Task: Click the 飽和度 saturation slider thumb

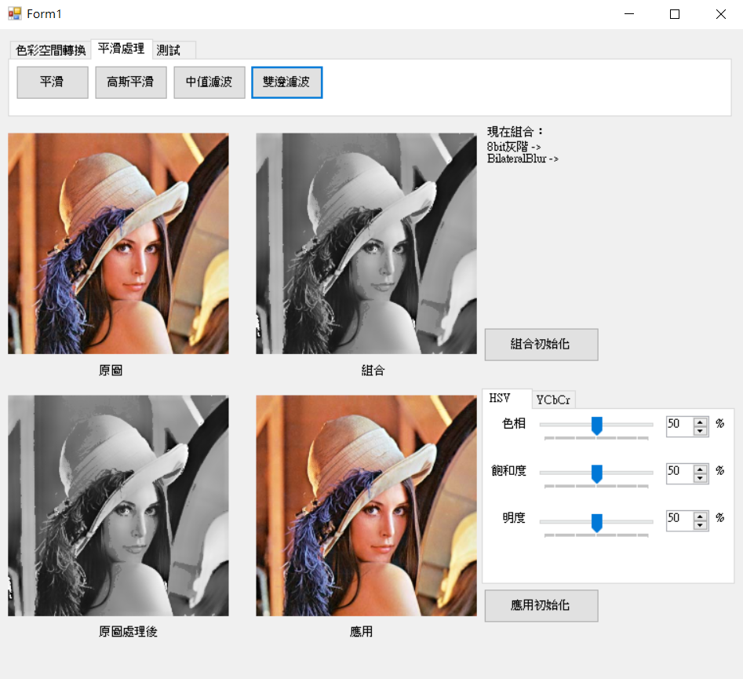Action: click(x=597, y=473)
